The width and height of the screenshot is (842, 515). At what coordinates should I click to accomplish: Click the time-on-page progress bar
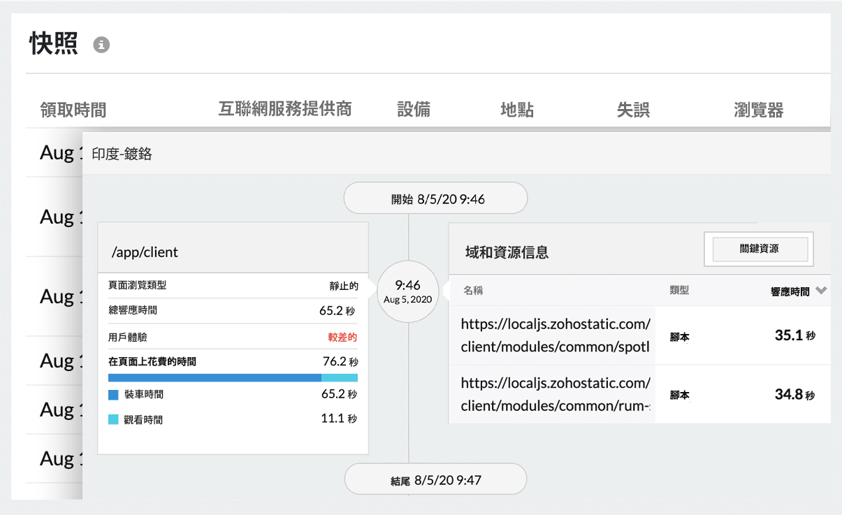[x=233, y=377]
